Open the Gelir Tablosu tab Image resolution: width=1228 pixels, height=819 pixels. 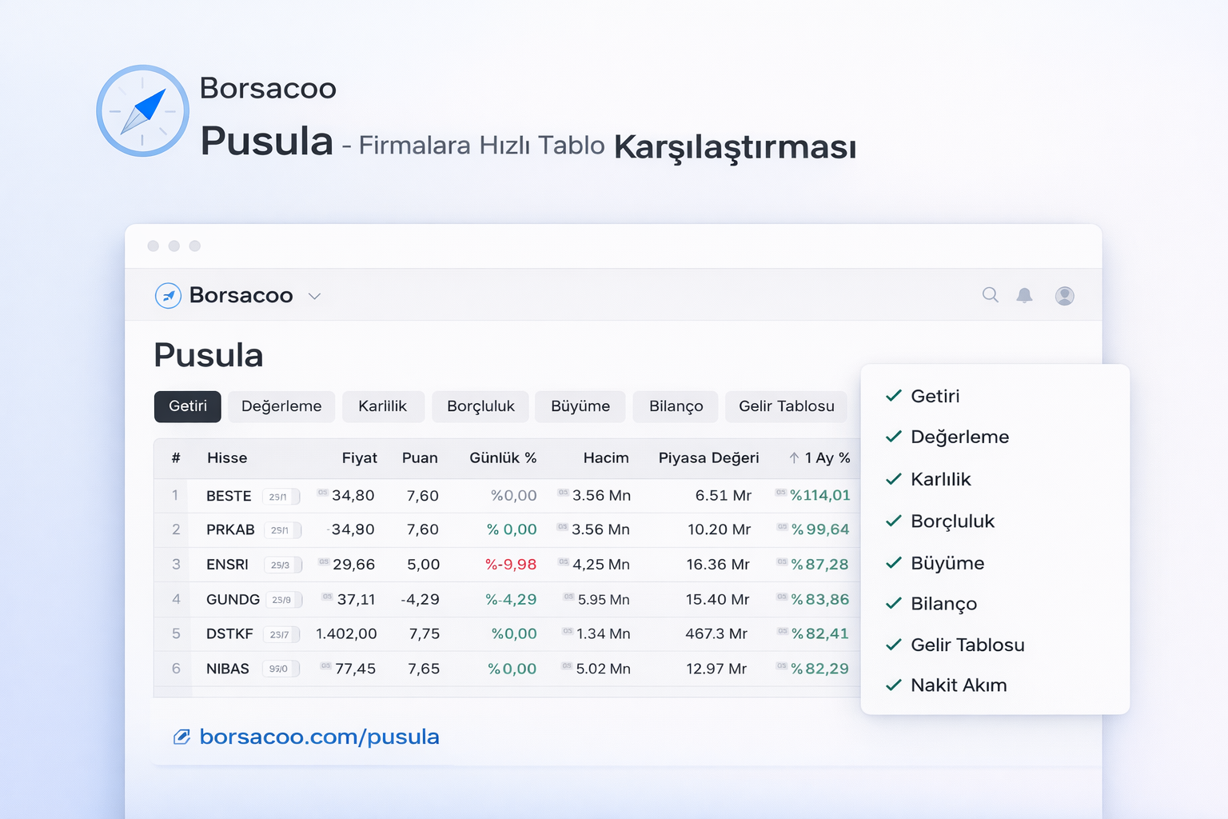click(786, 406)
